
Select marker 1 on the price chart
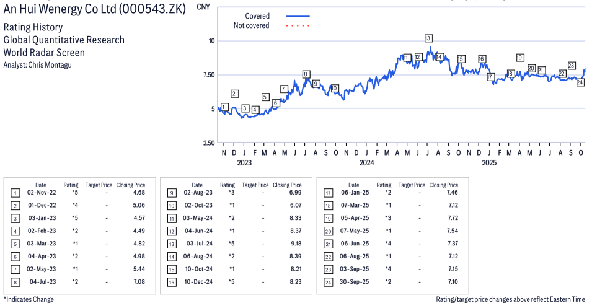coord(224,107)
